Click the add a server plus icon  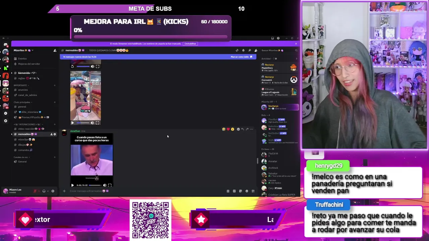[x=5, y=113]
